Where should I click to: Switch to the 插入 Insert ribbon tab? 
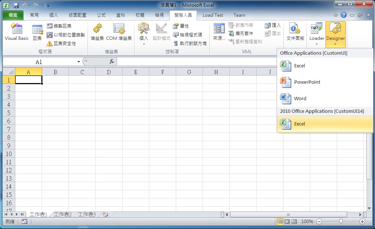tap(54, 15)
